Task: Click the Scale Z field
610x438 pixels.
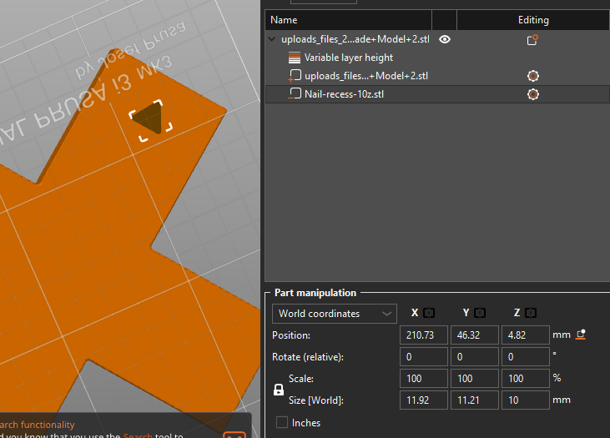Action: pyautogui.click(x=526, y=379)
